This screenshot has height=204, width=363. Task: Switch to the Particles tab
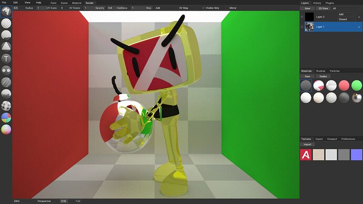335,71
